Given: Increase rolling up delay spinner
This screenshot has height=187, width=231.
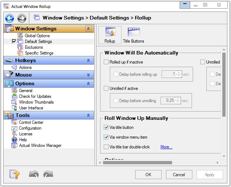Looking at the screenshot, I should tap(179, 73).
